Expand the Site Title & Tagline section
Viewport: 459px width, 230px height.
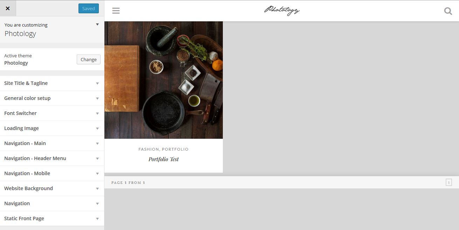pos(52,83)
